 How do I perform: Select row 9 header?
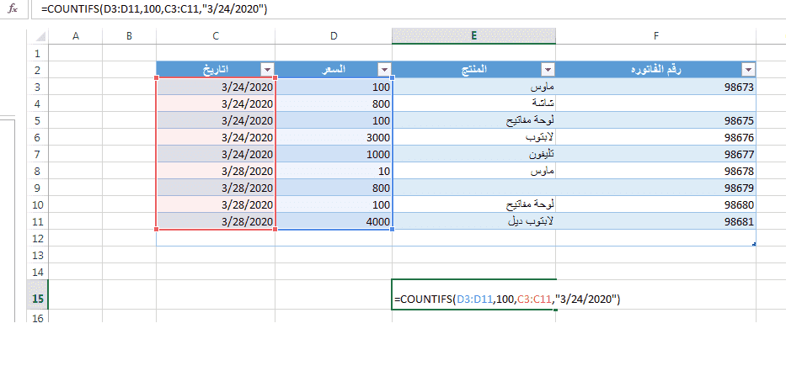(x=38, y=188)
